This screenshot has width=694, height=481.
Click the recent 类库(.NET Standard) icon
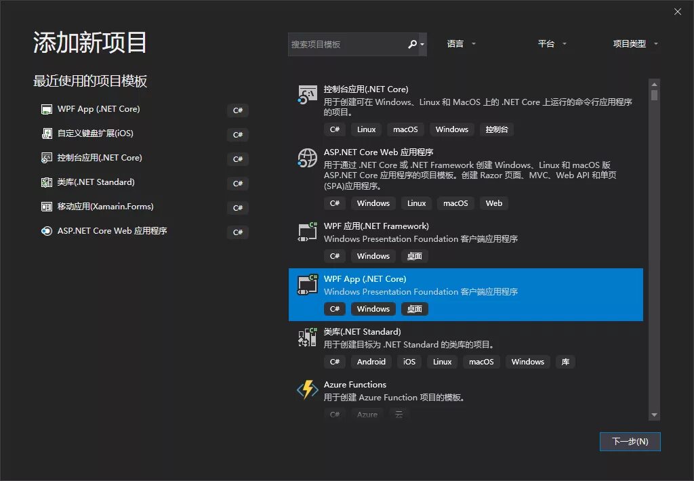47,182
